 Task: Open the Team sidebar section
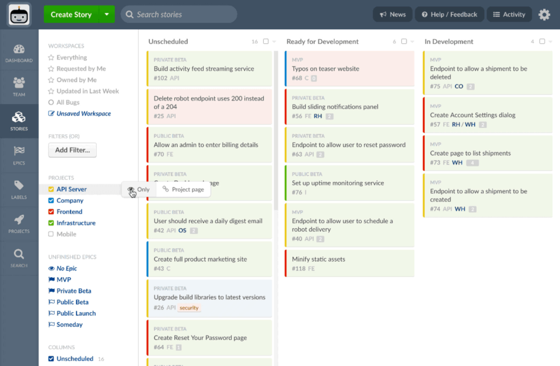tap(19, 87)
